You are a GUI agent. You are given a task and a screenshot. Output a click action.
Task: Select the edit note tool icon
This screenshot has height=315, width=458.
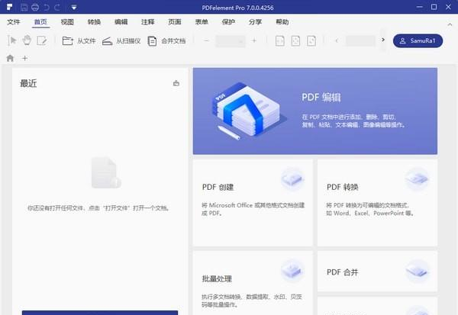coord(42,40)
